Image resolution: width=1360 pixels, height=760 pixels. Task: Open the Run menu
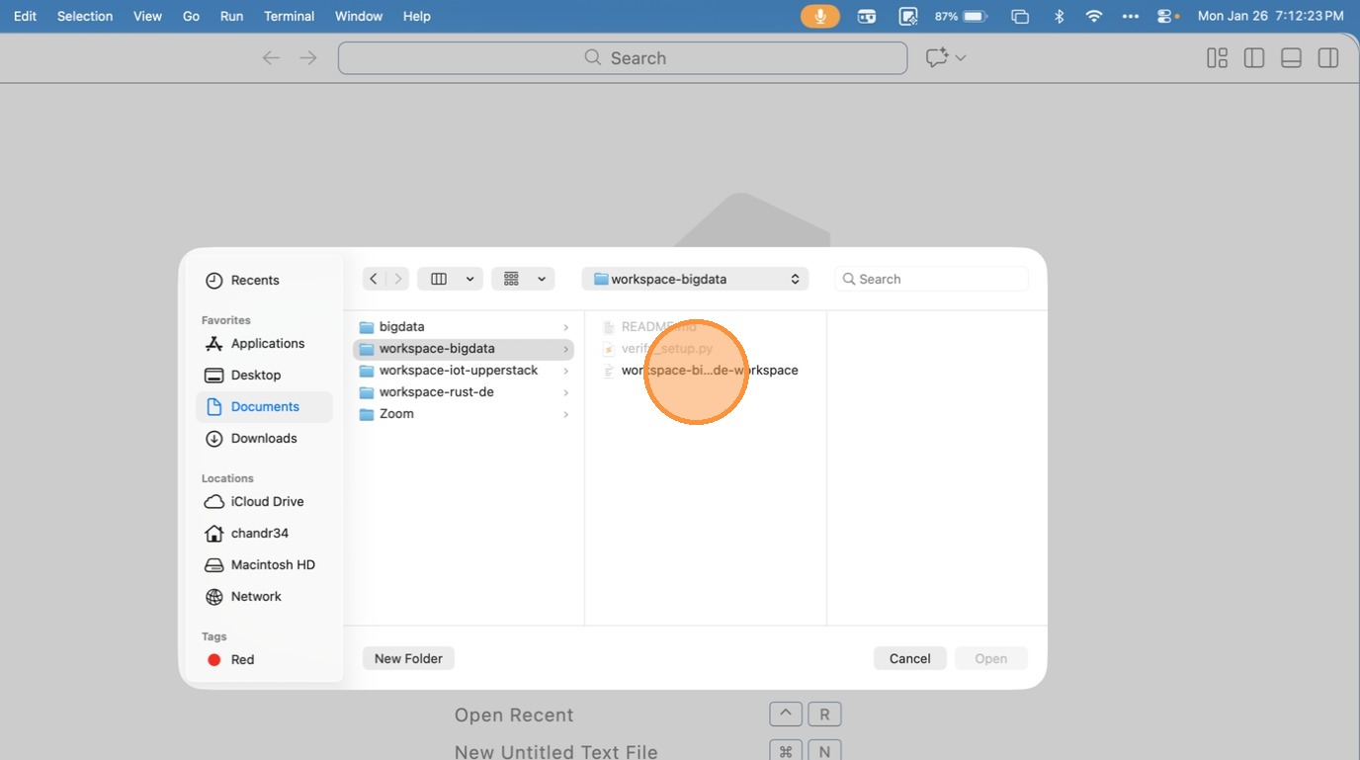pos(231,16)
